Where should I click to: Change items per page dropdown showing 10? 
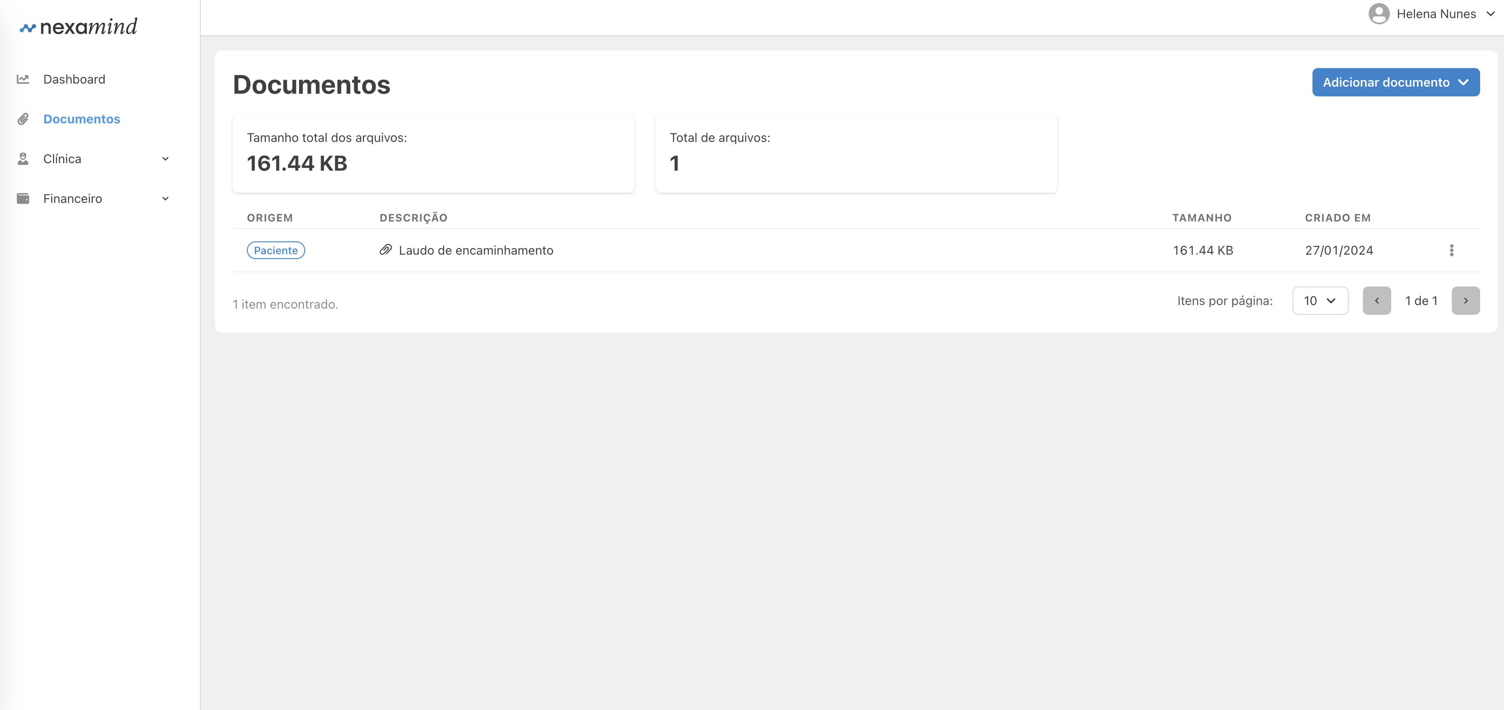click(x=1320, y=301)
